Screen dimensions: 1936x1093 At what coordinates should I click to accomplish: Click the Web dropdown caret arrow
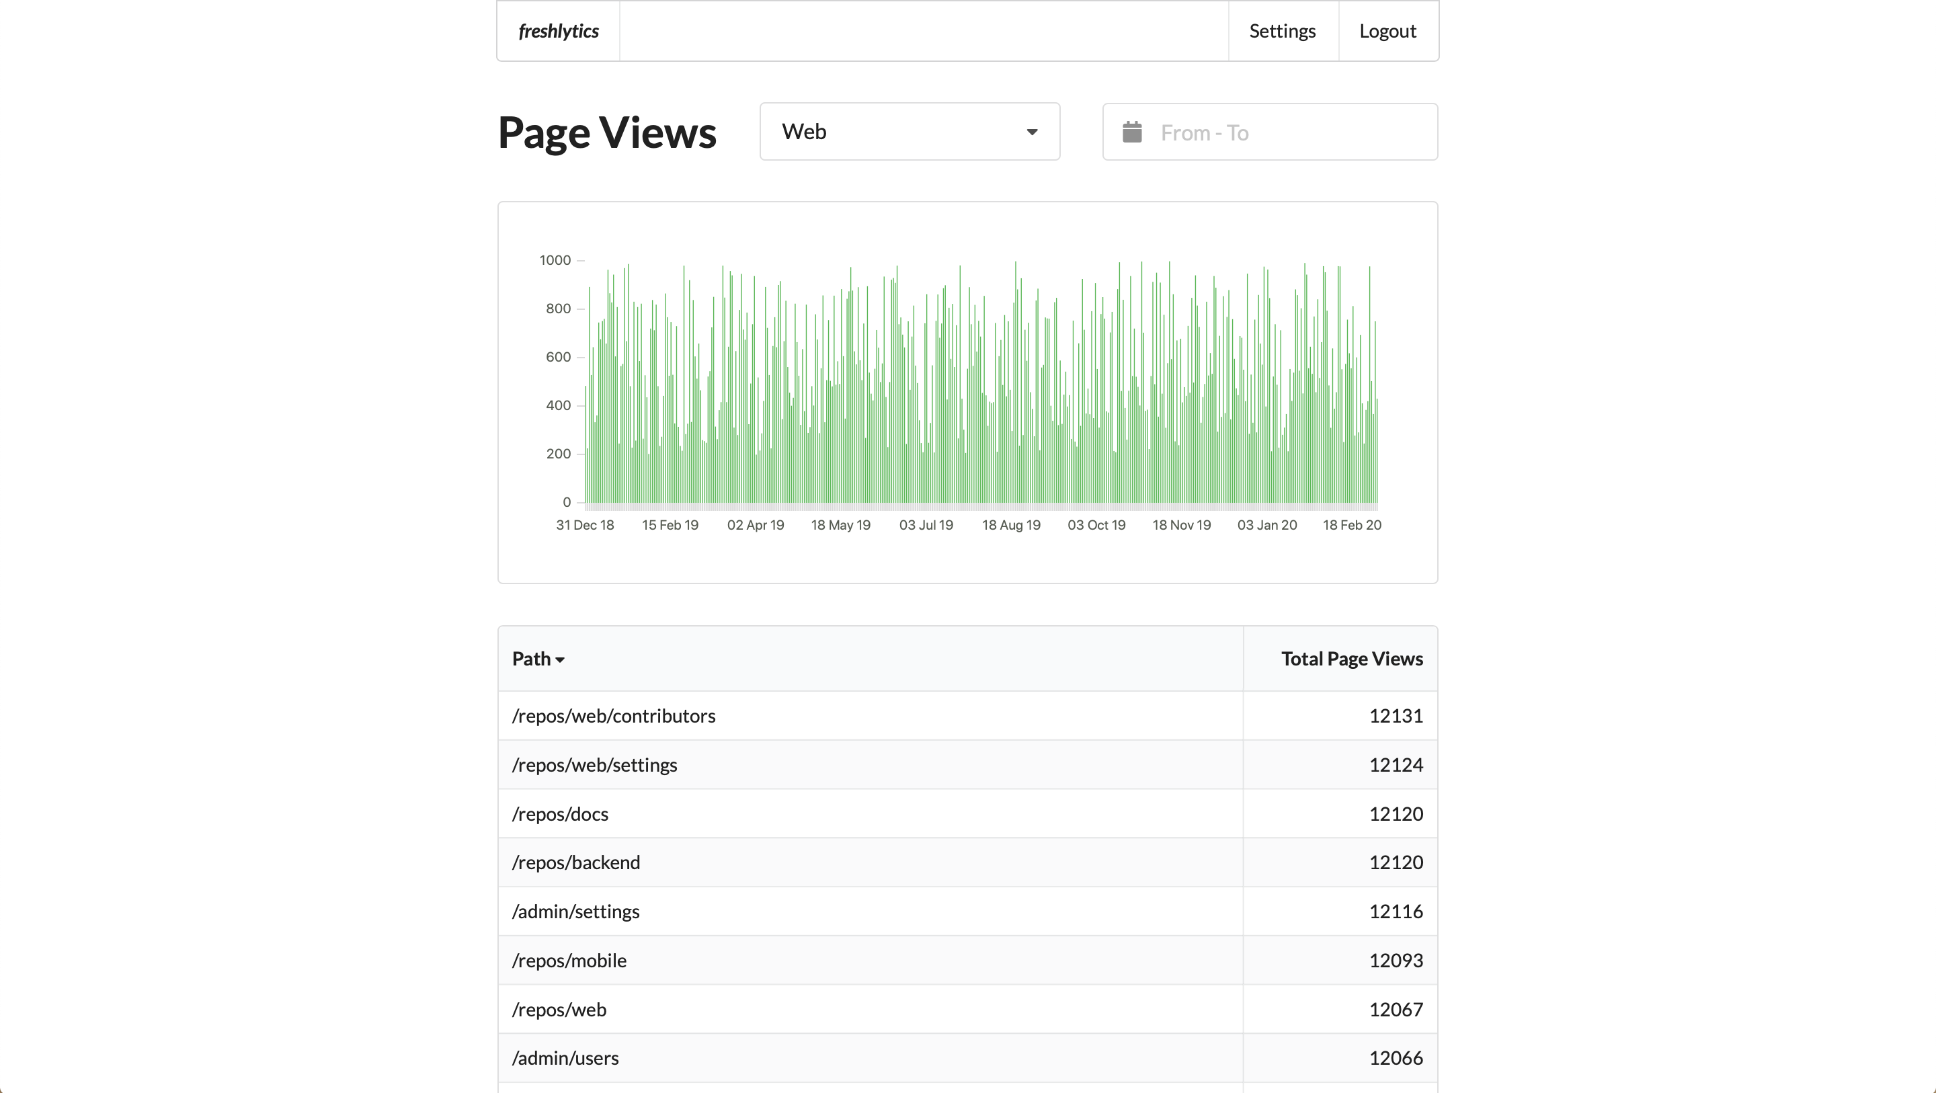[x=1032, y=132]
